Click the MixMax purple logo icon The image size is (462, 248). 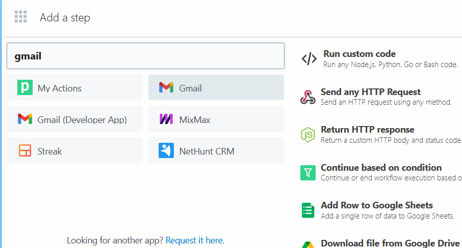(x=166, y=119)
